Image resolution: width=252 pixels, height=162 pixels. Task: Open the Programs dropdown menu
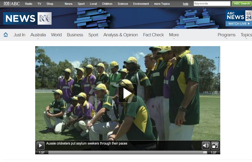tap(226, 35)
